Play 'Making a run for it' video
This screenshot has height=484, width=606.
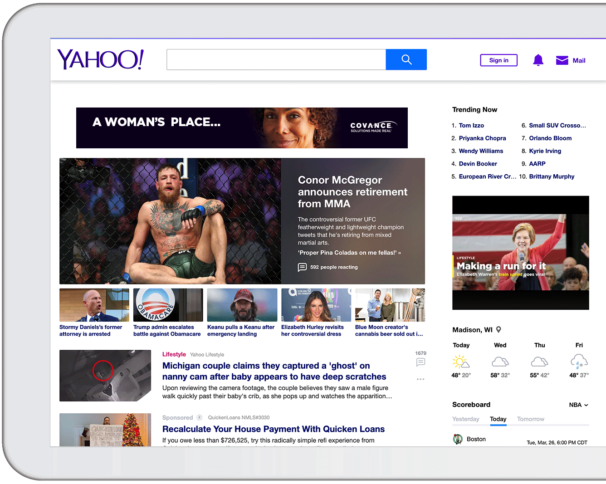[x=521, y=253]
